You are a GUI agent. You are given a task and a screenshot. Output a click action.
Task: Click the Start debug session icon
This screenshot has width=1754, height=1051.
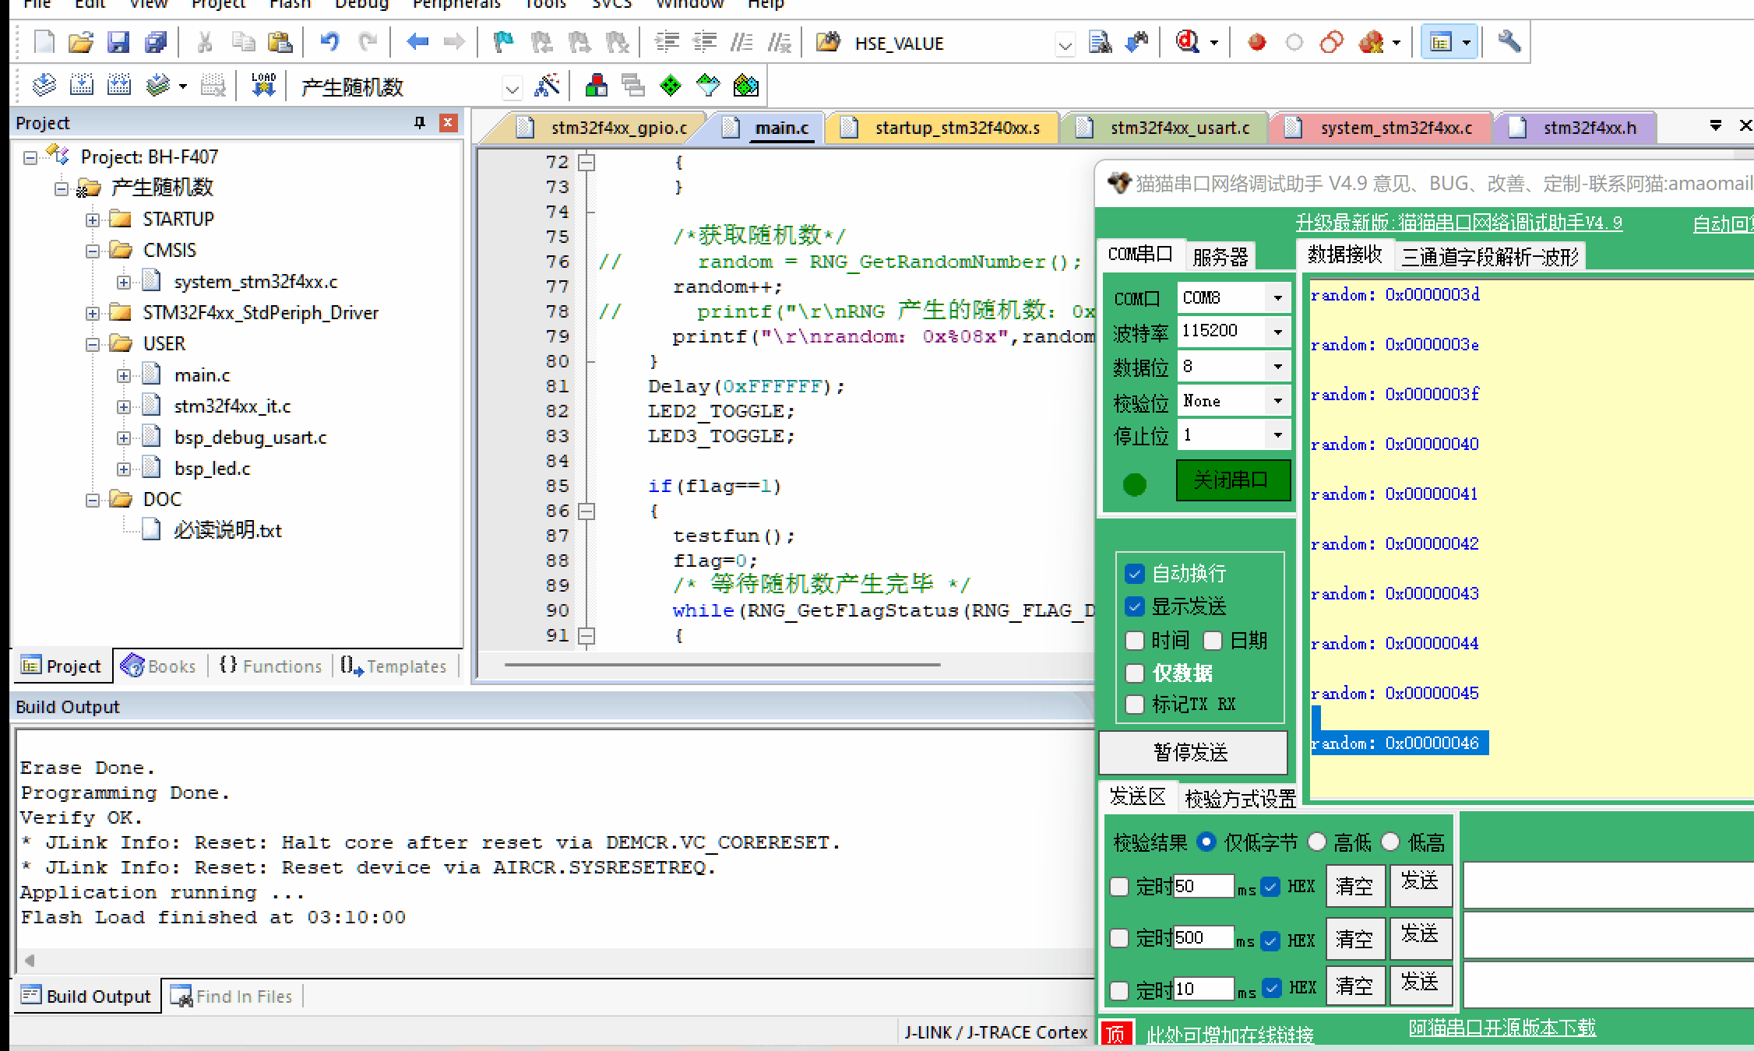point(1188,42)
